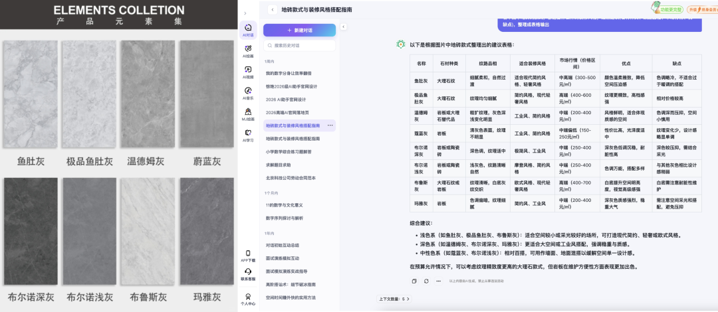This screenshot has height=312, width=718.
Task: Click the 优点 column header
Action: pyautogui.click(x=626, y=64)
